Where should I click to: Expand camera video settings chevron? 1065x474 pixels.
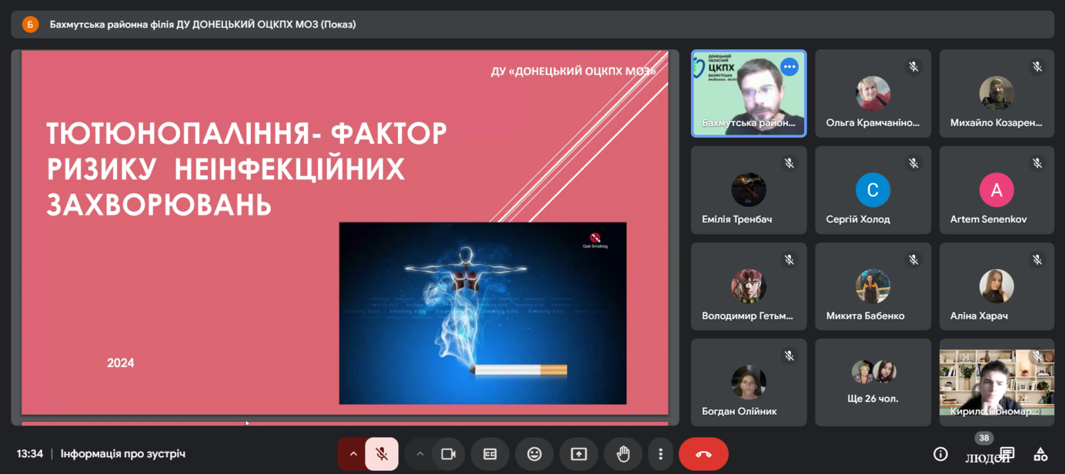(x=420, y=454)
